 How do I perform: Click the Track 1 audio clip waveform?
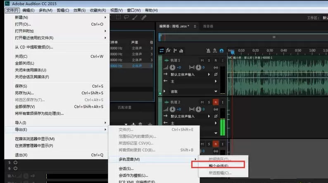point(278,76)
